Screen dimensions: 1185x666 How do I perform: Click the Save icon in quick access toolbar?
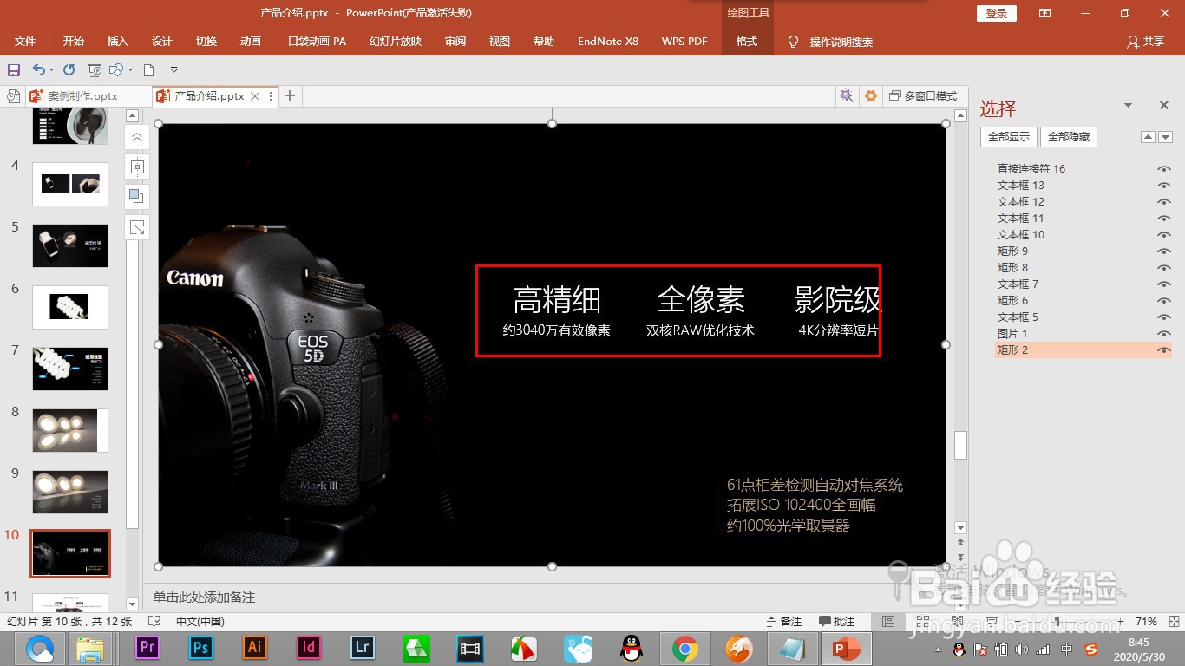coord(13,70)
